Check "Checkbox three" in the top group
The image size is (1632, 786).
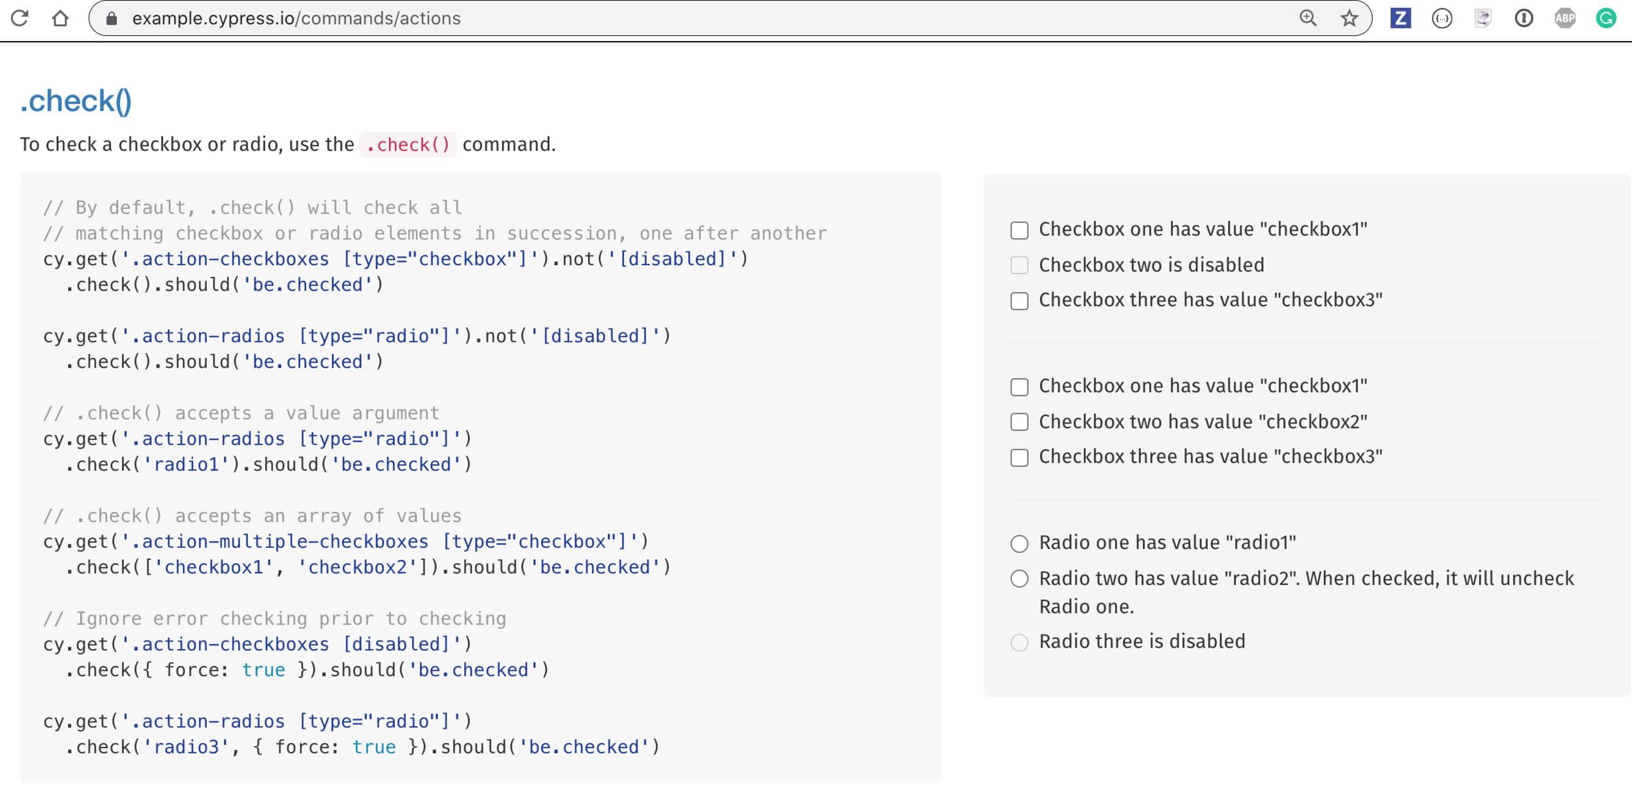pos(1019,301)
